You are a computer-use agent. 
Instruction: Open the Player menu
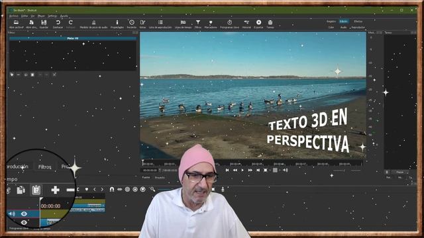coord(41,16)
